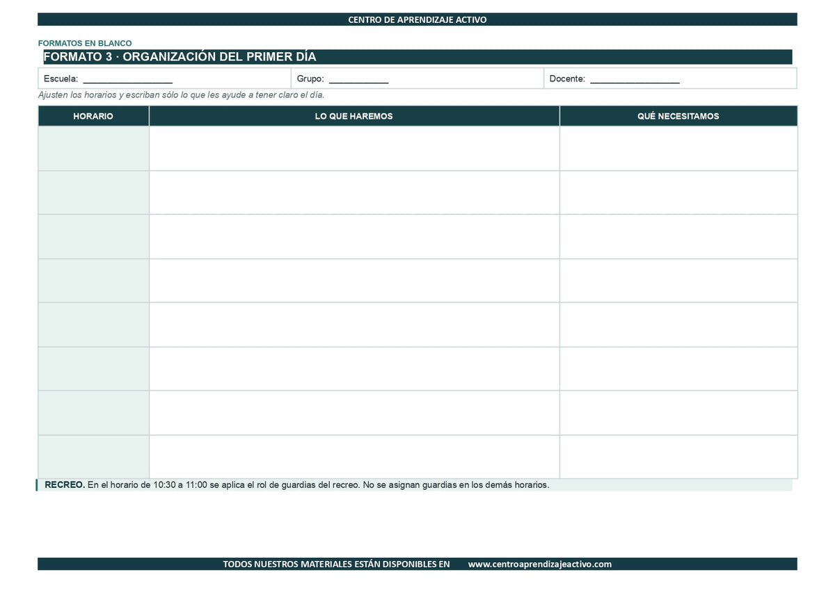Click the Grupo blank line field
835x590 pixels.
[x=358, y=81]
